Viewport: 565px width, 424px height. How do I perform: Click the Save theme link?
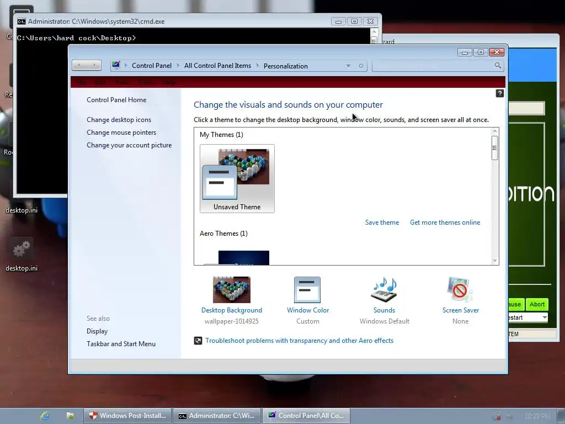click(x=382, y=222)
